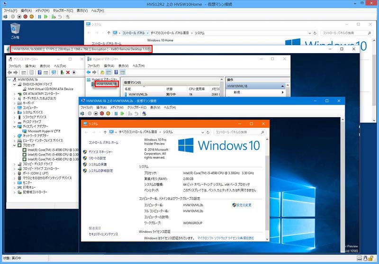Open 操作(A) menu in Device Manager
The image size is (379, 264).
click(30, 66)
